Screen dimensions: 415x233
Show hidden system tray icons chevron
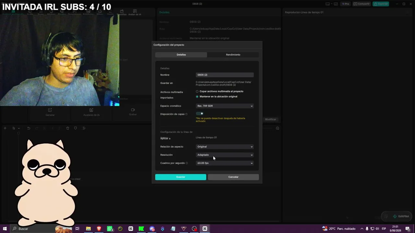(362, 229)
